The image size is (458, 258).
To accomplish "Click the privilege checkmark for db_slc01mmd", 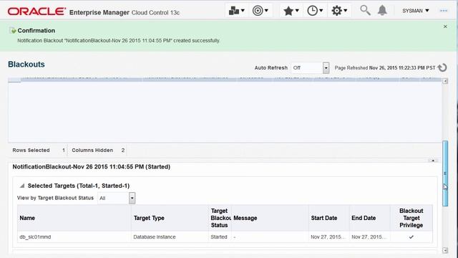I will 411,237.
